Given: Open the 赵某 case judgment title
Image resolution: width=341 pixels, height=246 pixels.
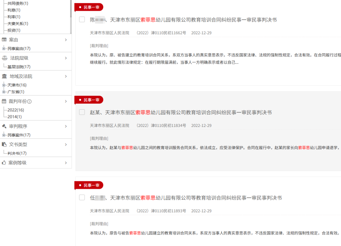Looking at the screenshot, I should click(x=181, y=112).
